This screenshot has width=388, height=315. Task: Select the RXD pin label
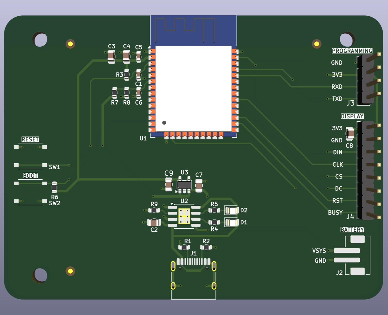click(337, 87)
